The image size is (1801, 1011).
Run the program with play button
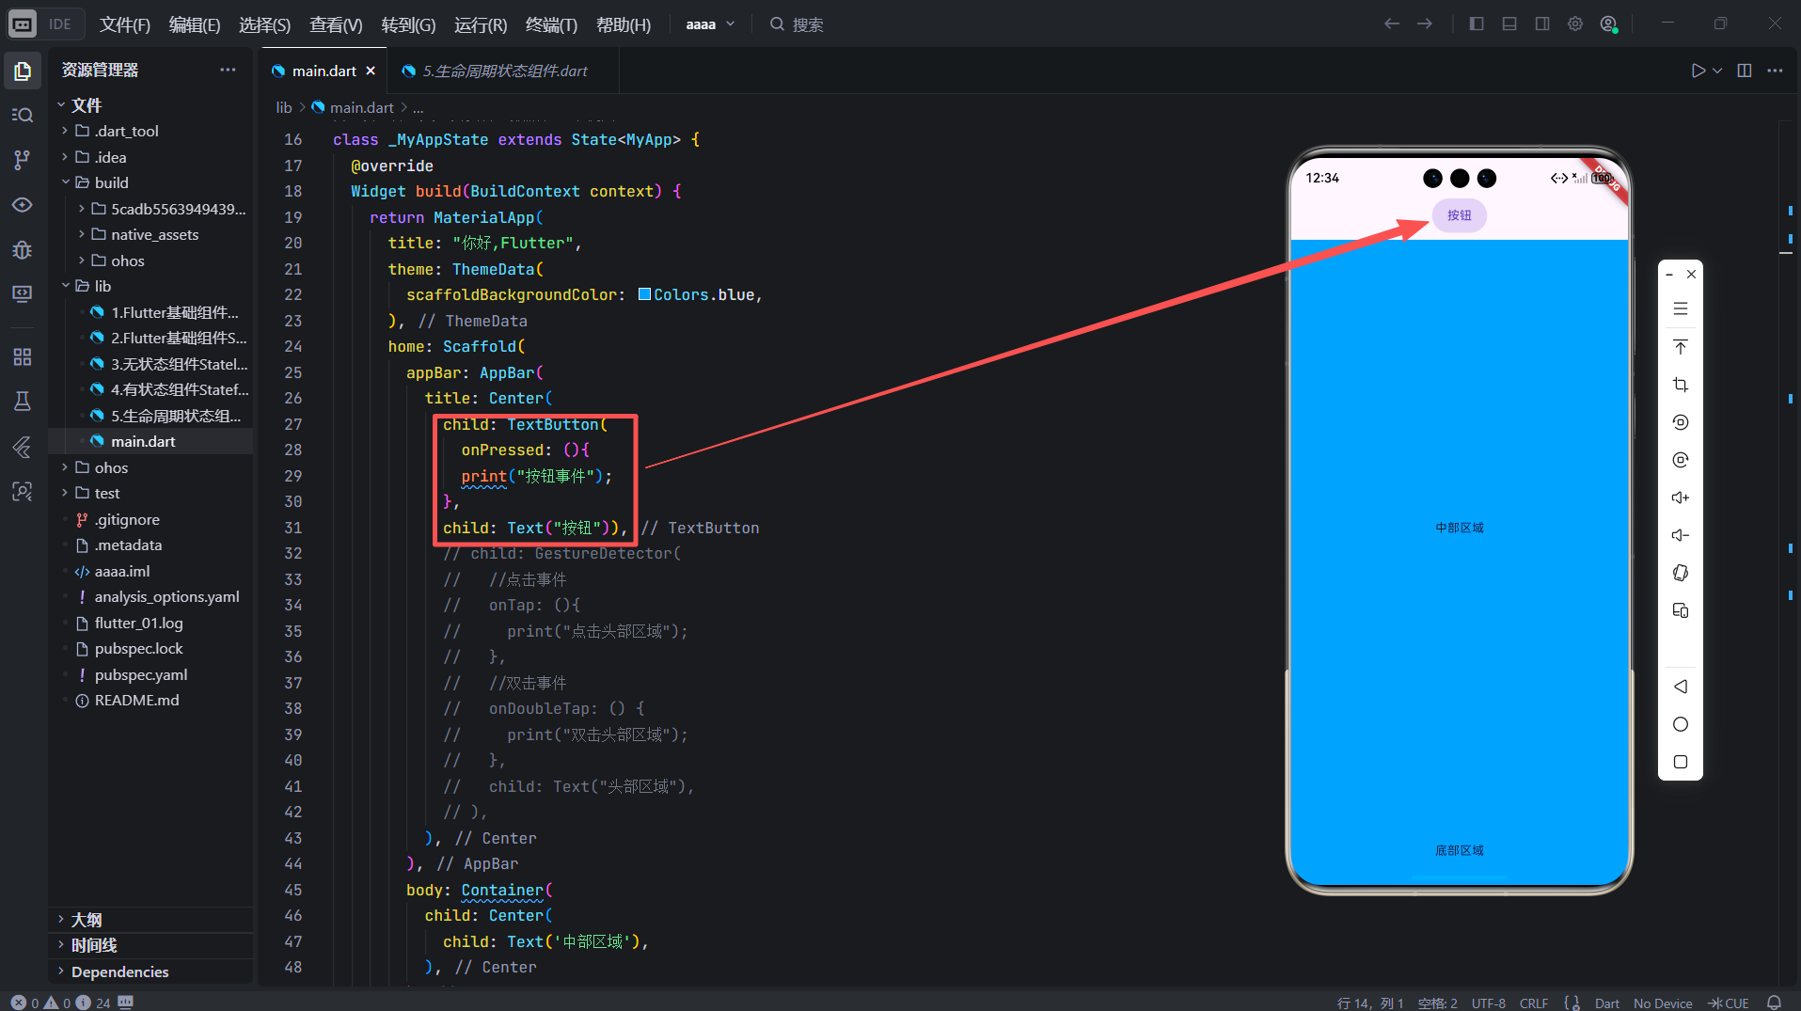1698,71
